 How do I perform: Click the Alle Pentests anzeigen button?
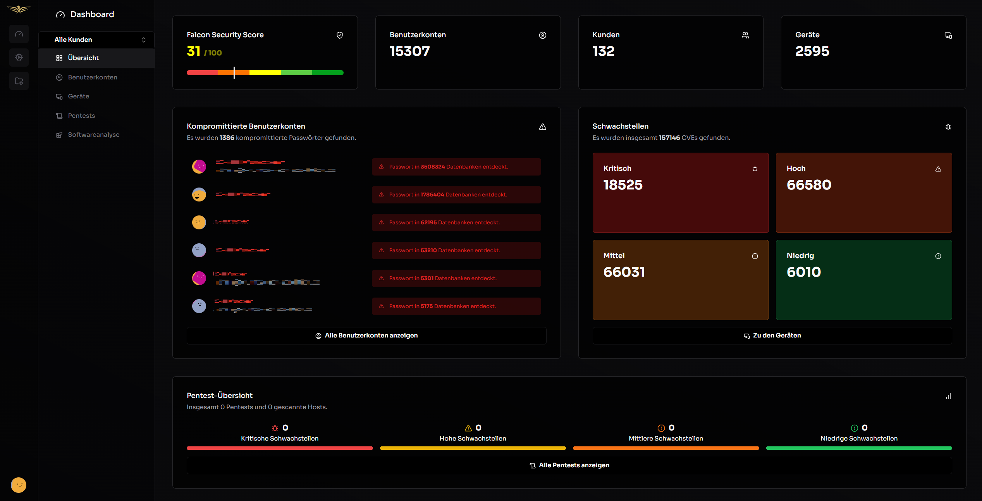pos(569,465)
